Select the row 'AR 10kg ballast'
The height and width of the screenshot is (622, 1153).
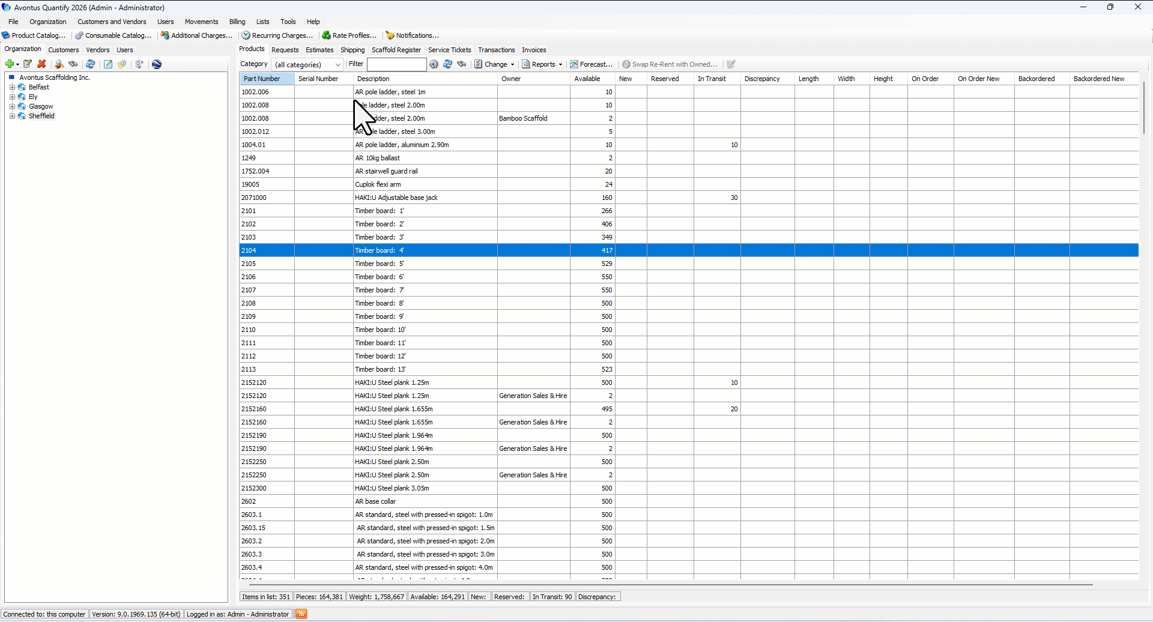pos(689,158)
